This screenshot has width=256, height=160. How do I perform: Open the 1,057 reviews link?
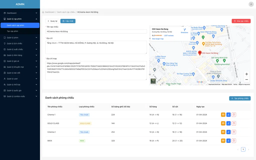point(169,36)
